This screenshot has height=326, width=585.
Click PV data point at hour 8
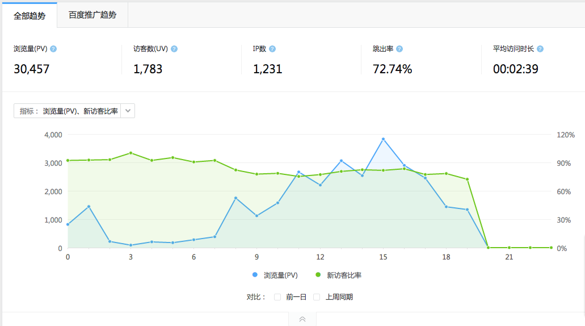tap(236, 198)
